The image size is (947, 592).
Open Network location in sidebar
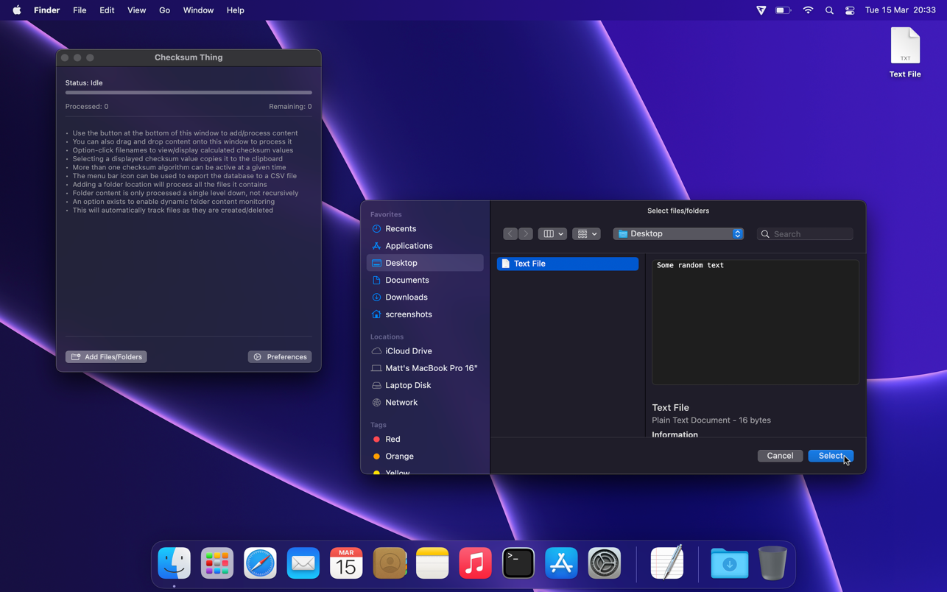coord(425,403)
